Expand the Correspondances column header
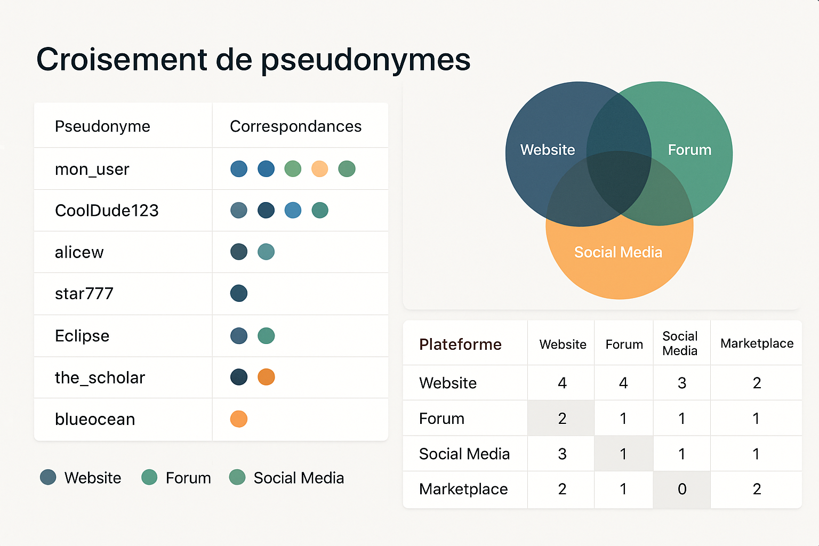 click(296, 126)
